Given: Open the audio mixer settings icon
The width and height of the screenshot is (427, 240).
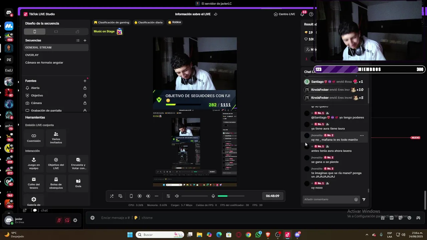Looking at the screenshot, I should (x=168, y=196).
